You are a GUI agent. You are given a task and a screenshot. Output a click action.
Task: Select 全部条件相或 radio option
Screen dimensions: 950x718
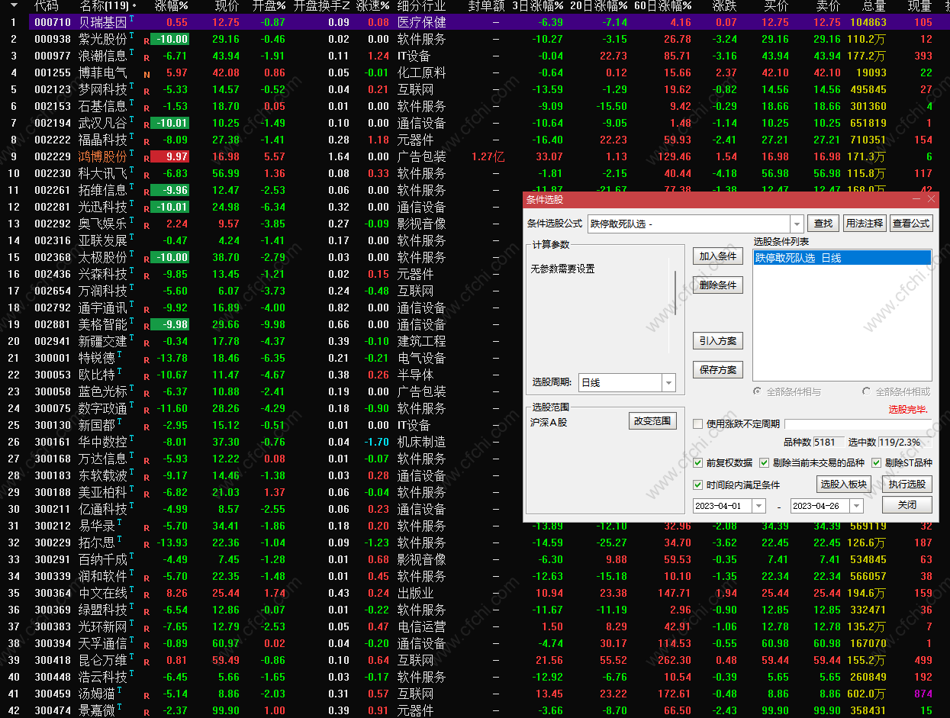click(x=866, y=391)
